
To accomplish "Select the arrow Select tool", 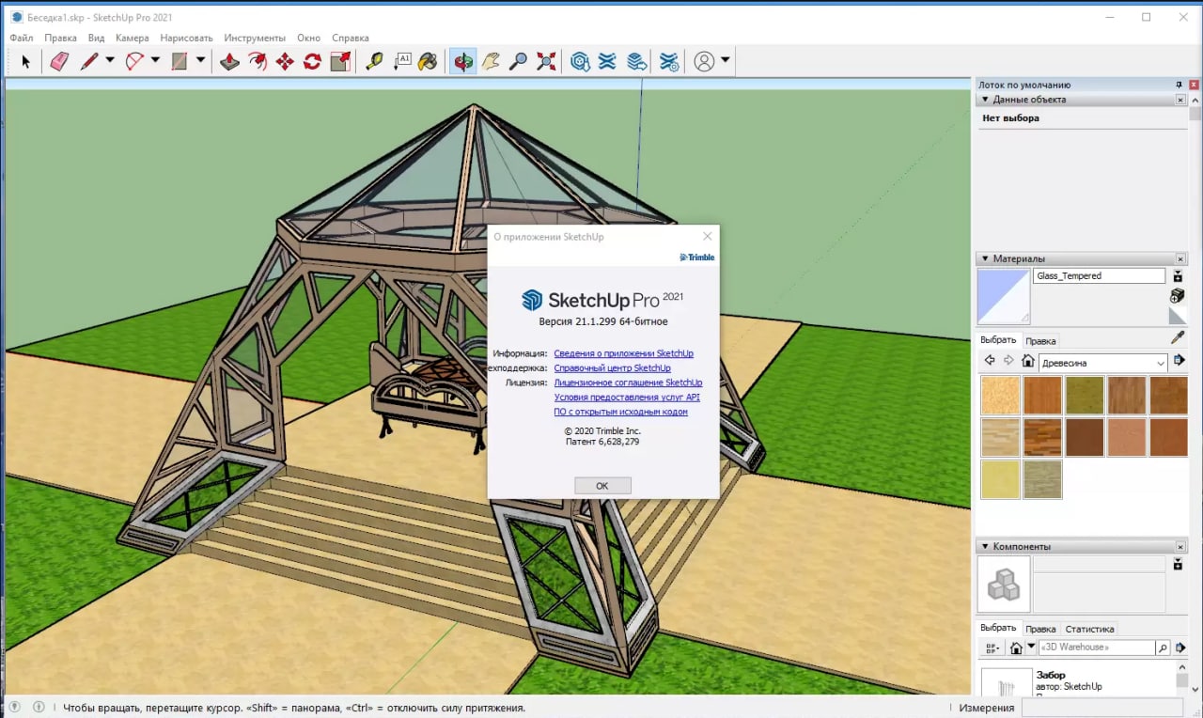I will tap(25, 62).
